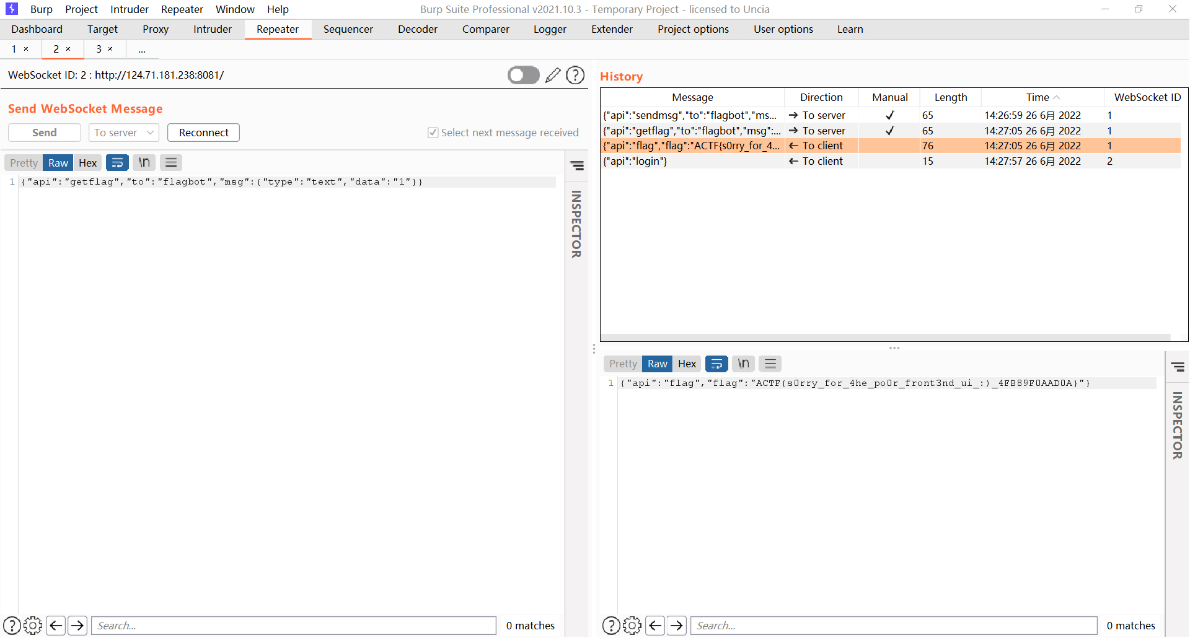Switch history viewer to Pretty view
Screen dimensions: 1190x638
pos(623,364)
